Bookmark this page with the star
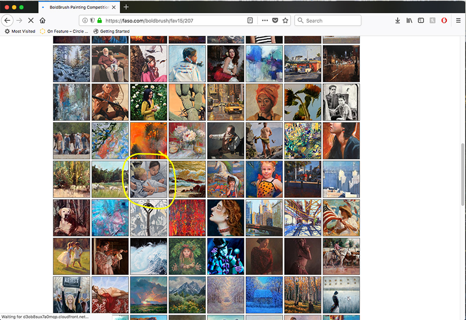This screenshot has height=320, width=466. [x=285, y=21]
